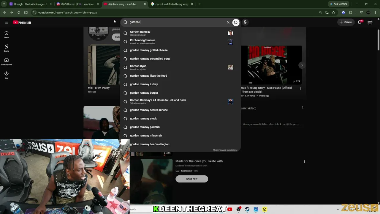Screen dimensions: 380x214
Task: Choose the Gordon Ramsay channel suggestion
Action: [x=180, y=33]
